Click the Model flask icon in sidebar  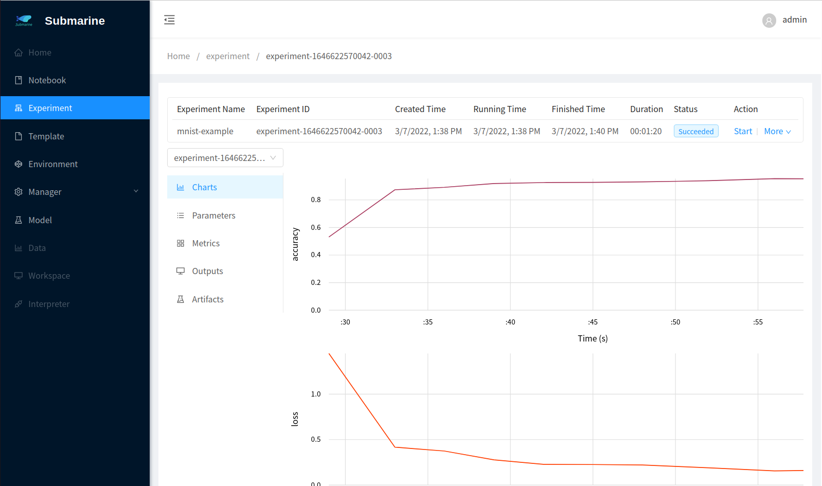[x=19, y=220]
